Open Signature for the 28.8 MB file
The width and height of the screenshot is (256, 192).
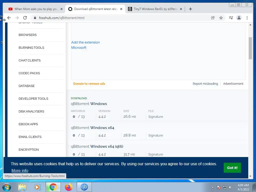click(x=155, y=135)
